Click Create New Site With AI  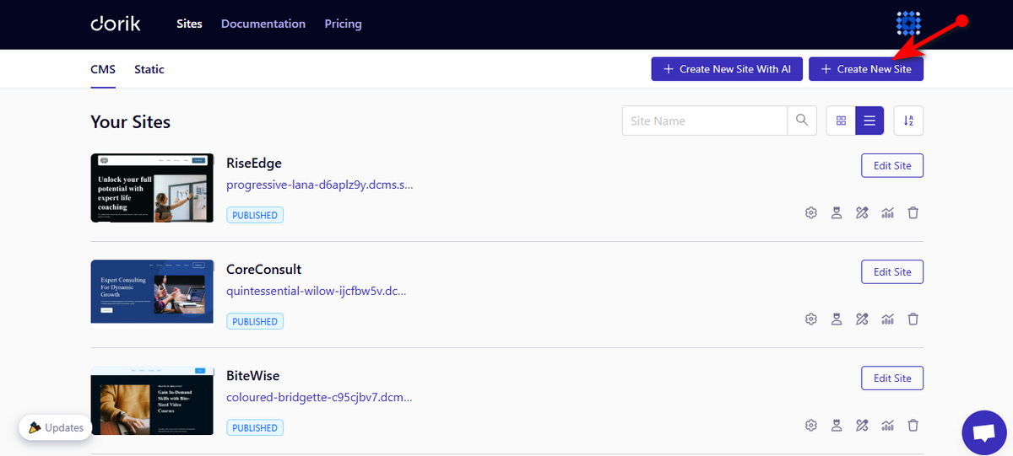727,69
